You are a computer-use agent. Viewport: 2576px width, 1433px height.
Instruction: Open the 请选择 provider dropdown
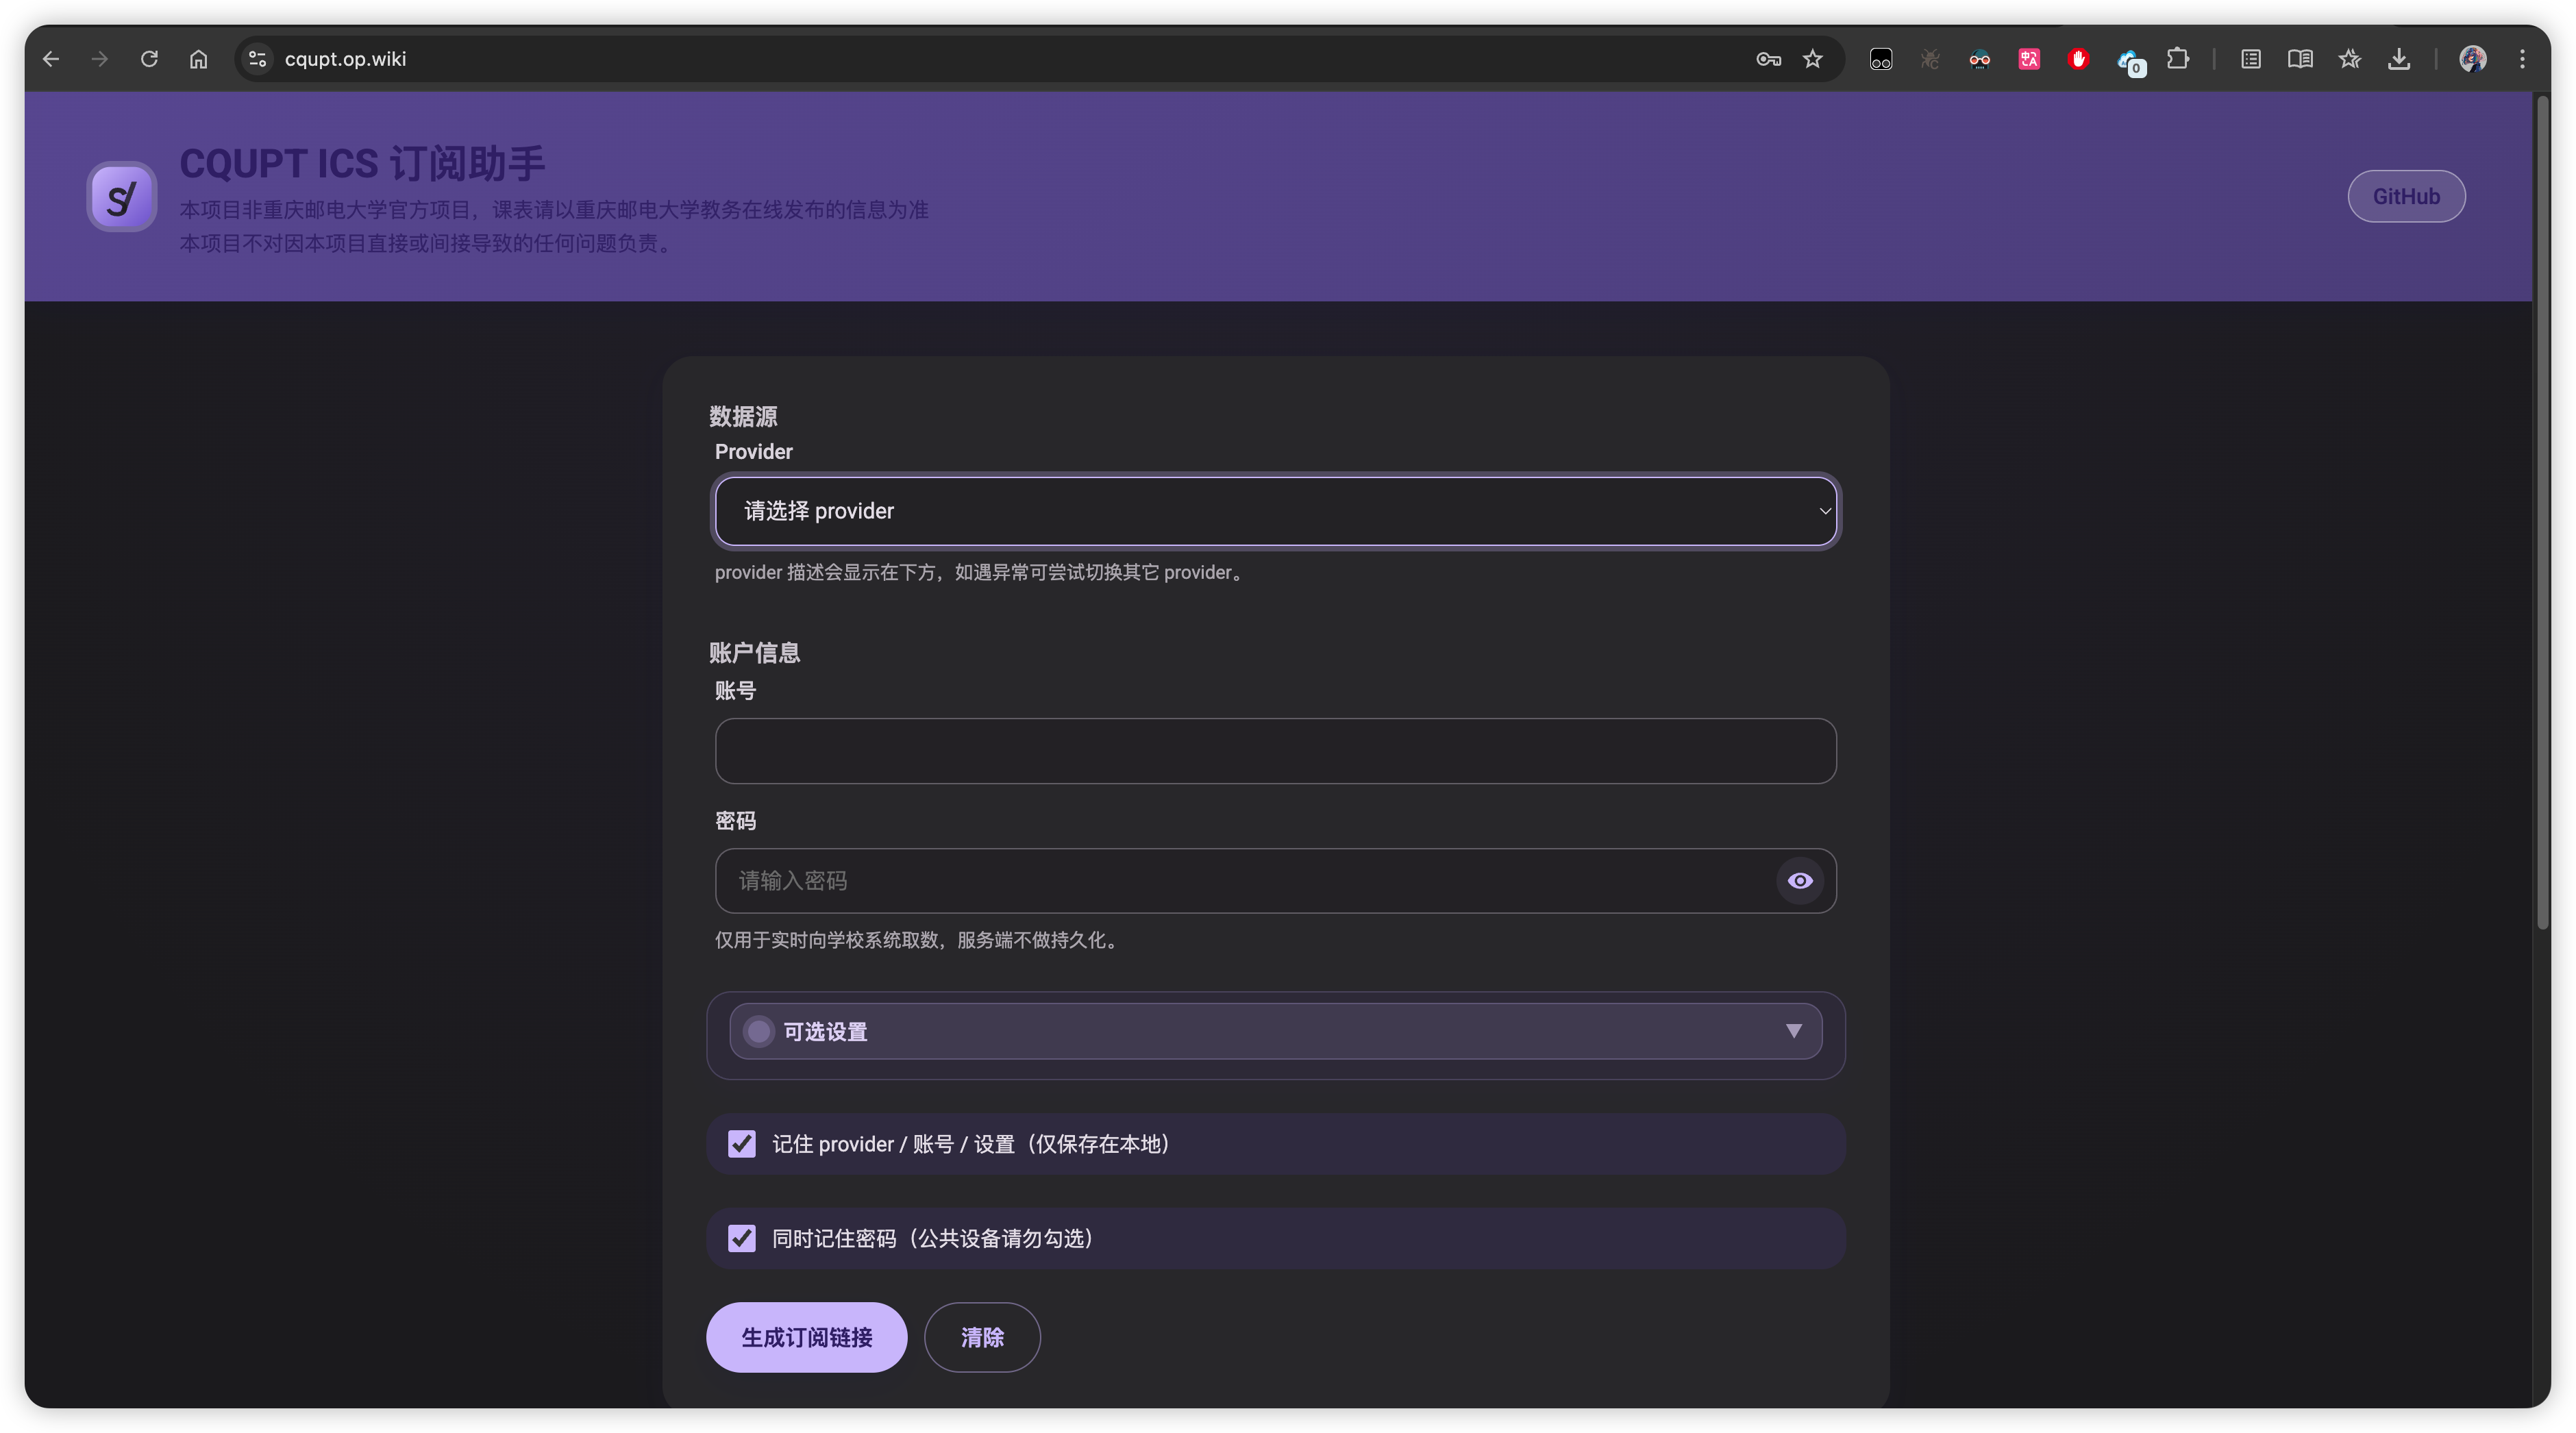(1275, 511)
